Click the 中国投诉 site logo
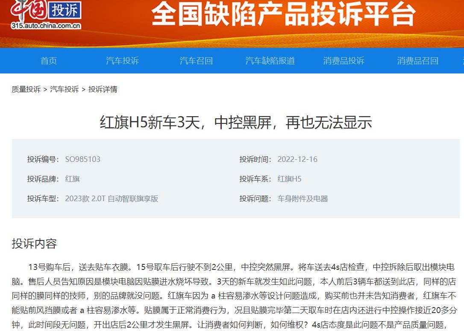Image resolution: width=464 pixels, height=331 pixels. [x=46, y=14]
